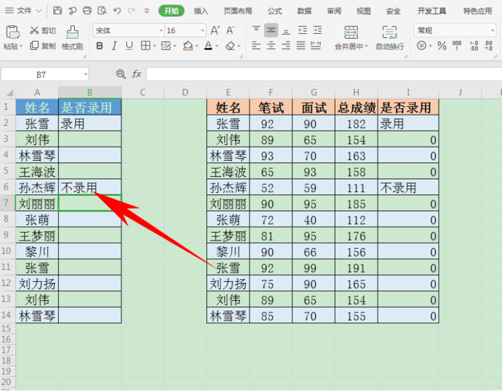Viewport: 502px width, 391px height.
Task: Click the percent style icon
Action: coord(442,46)
